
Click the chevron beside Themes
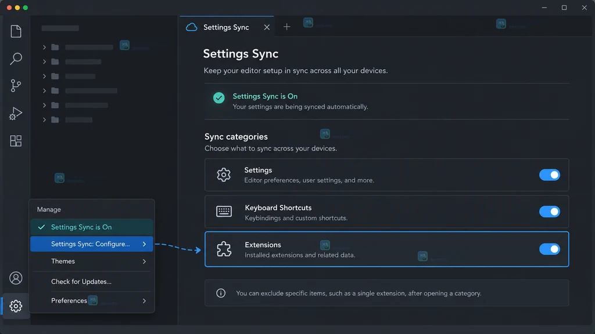(144, 262)
